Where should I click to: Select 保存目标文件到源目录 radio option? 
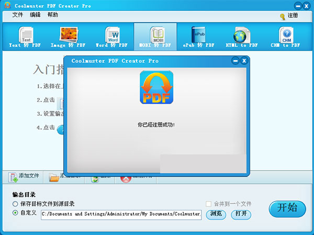15,204
